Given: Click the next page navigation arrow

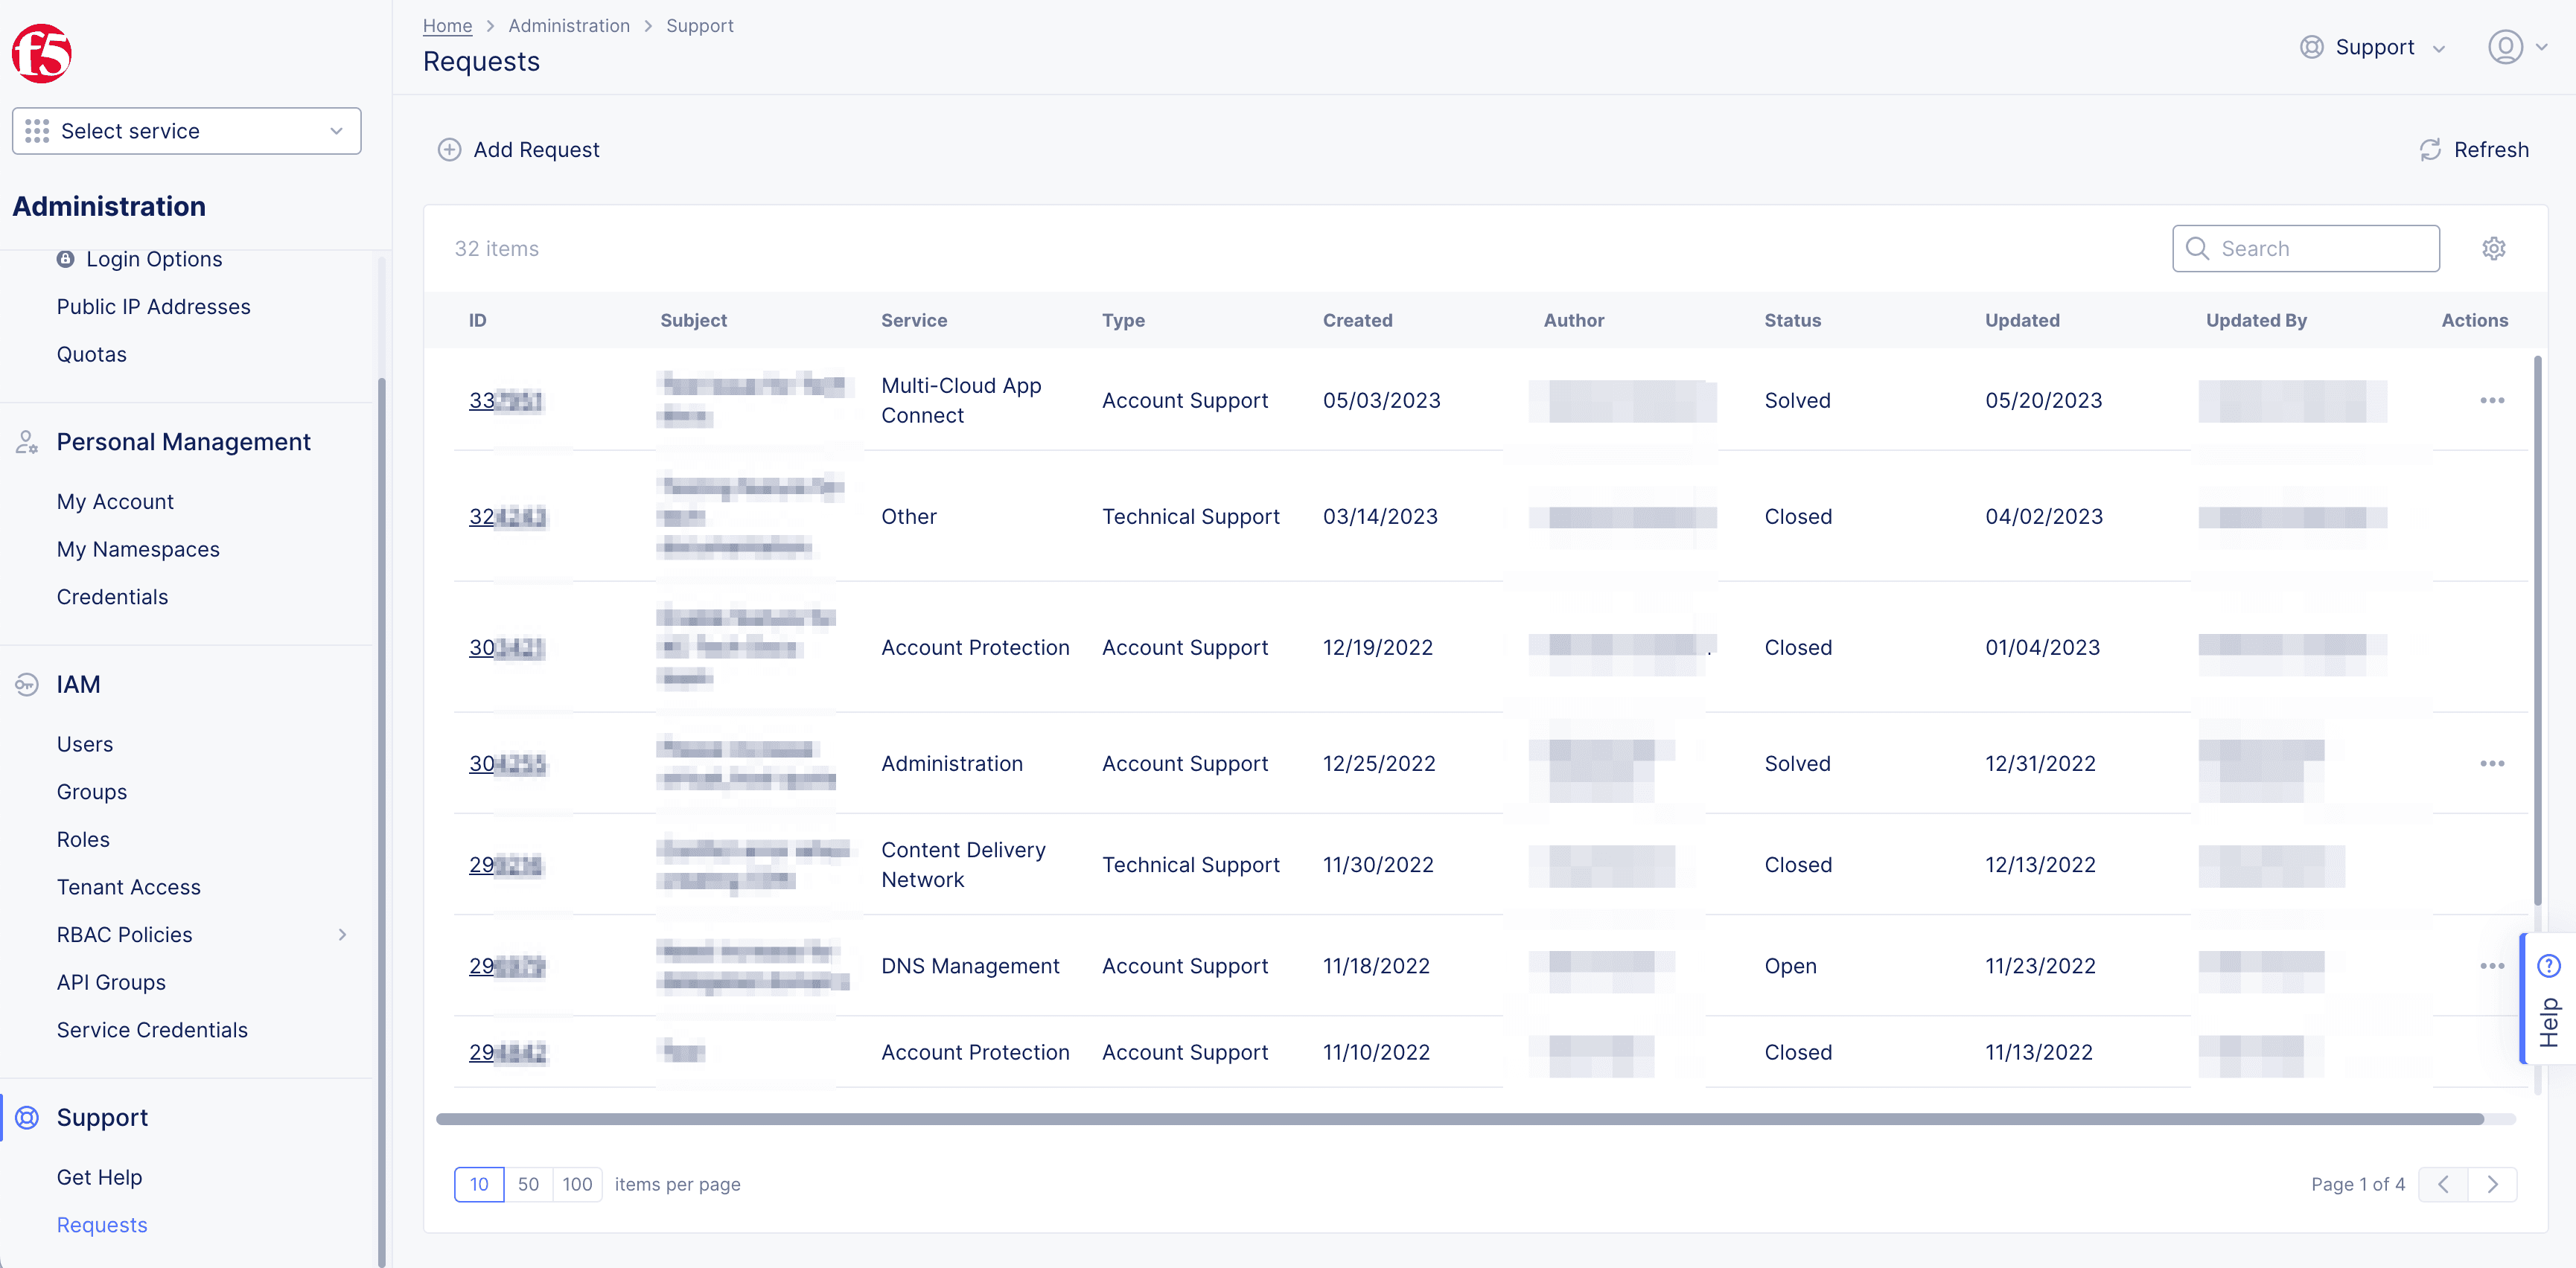Looking at the screenshot, I should pos(2492,1184).
